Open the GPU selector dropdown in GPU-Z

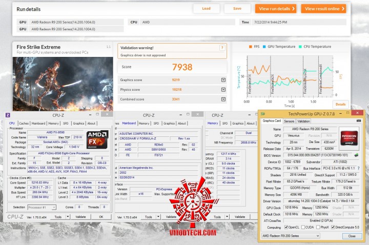click(291, 236)
